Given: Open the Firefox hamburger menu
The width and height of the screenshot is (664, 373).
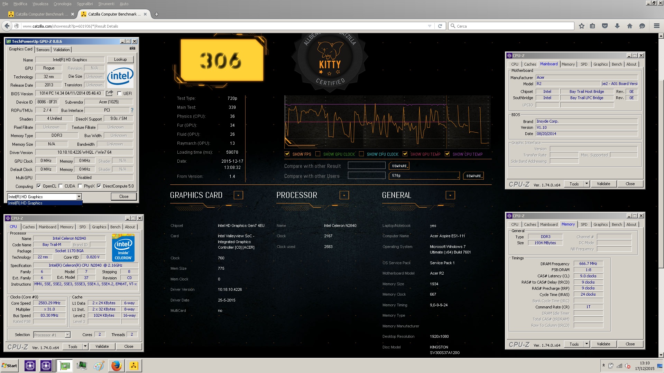Looking at the screenshot, I should (x=657, y=26).
